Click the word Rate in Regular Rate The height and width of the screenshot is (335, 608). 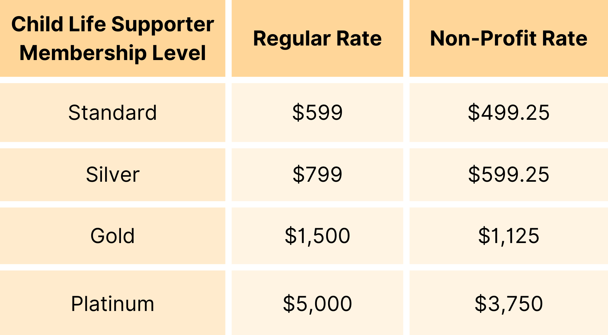pos(359,39)
